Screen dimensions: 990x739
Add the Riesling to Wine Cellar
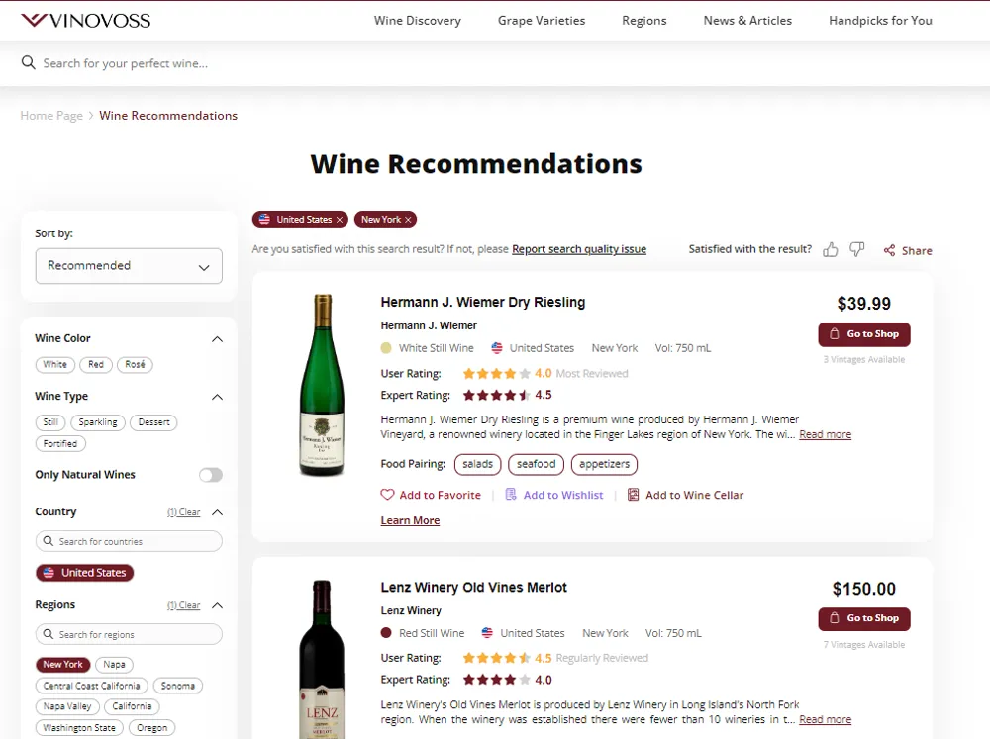685,495
